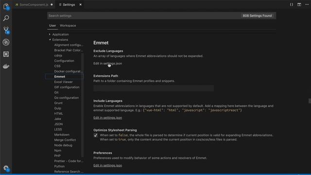Split the editor with layout icon
The height and width of the screenshot is (175, 311).
299,4
